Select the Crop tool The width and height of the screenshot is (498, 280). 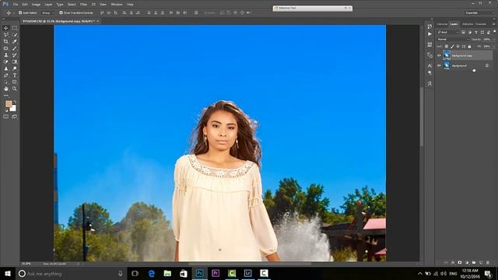(5, 41)
